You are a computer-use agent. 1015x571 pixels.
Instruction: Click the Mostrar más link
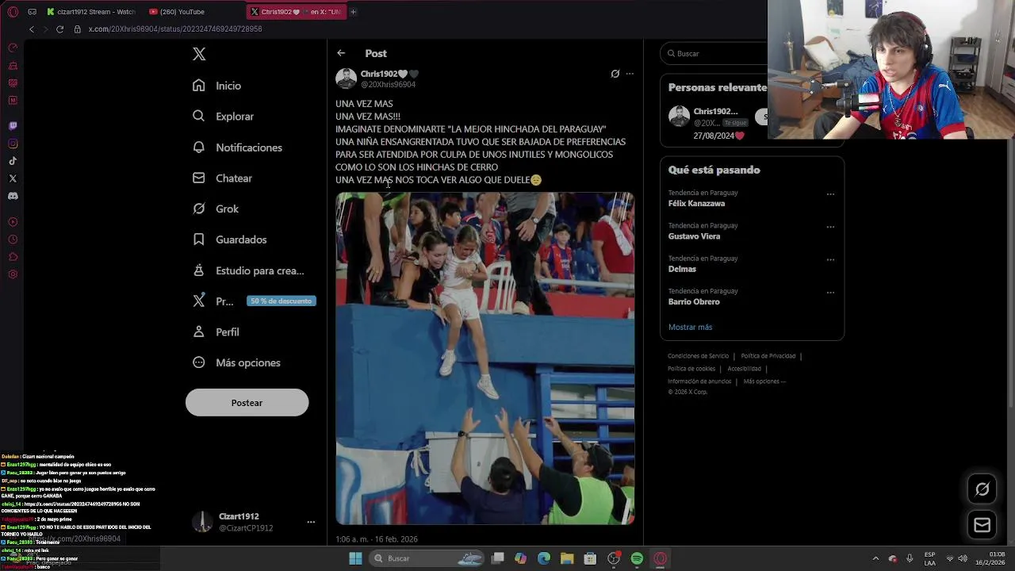click(x=690, y=327)
